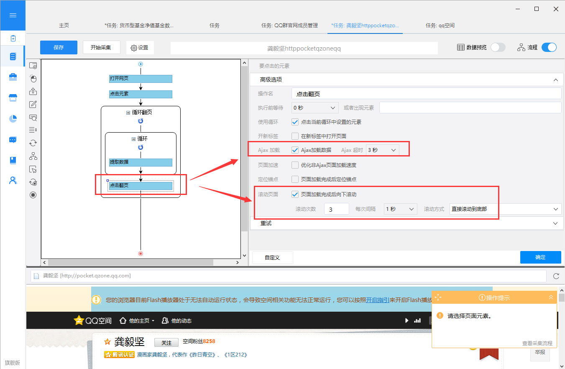Follow the 开启指引 link
This screenshot has height=369, width=565.
pyautogui.click(x=378, y=300)
